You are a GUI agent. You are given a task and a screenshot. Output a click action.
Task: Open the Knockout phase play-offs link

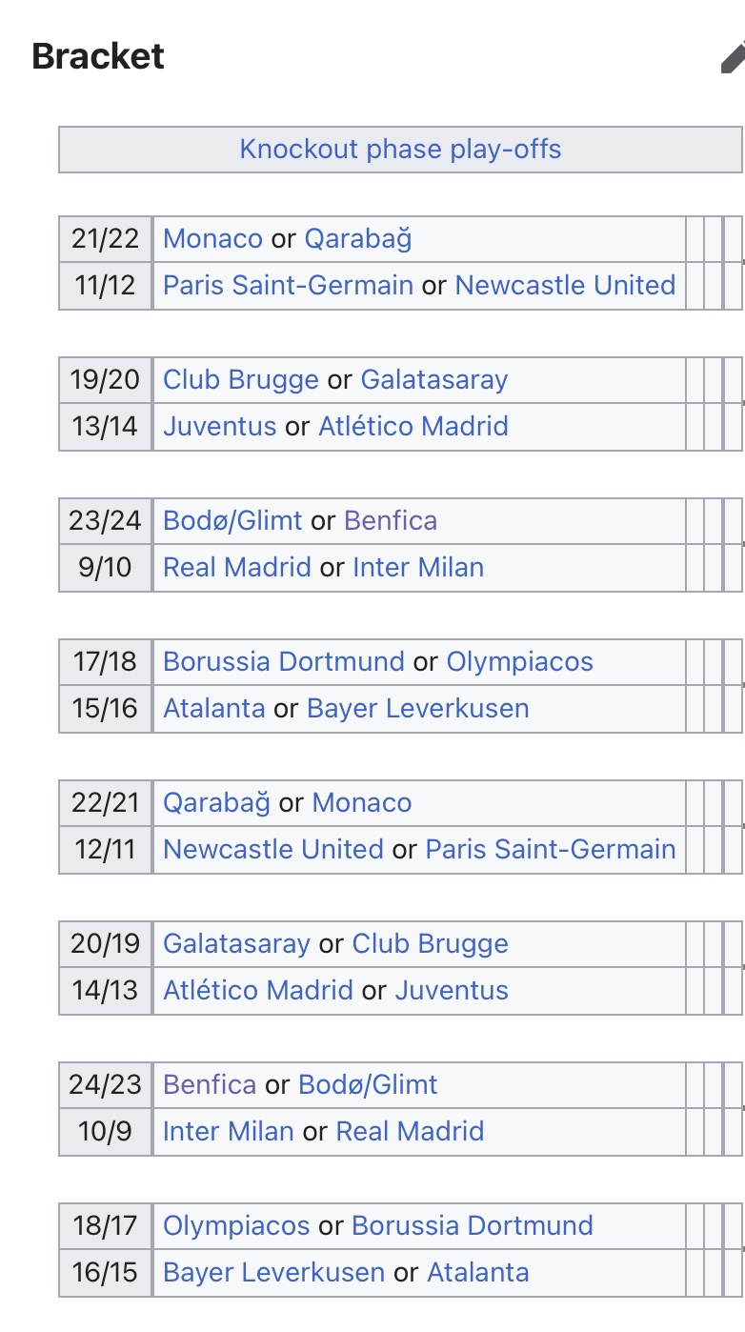[x=400, y=150]
